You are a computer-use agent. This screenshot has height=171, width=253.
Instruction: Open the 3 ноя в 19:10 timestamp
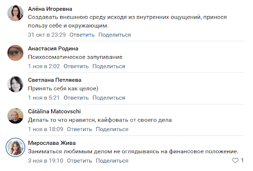click(45, 160)
